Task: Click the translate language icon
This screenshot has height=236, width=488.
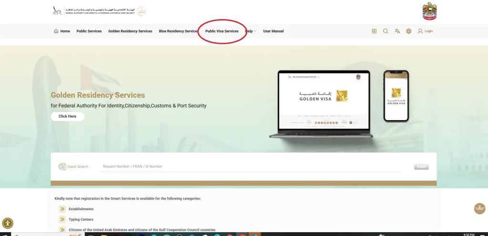Action: 397,31
